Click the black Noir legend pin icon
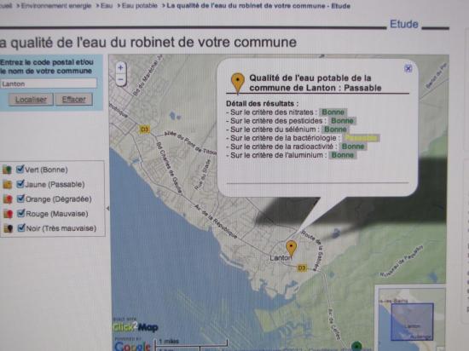 click(x=8, y=228)
